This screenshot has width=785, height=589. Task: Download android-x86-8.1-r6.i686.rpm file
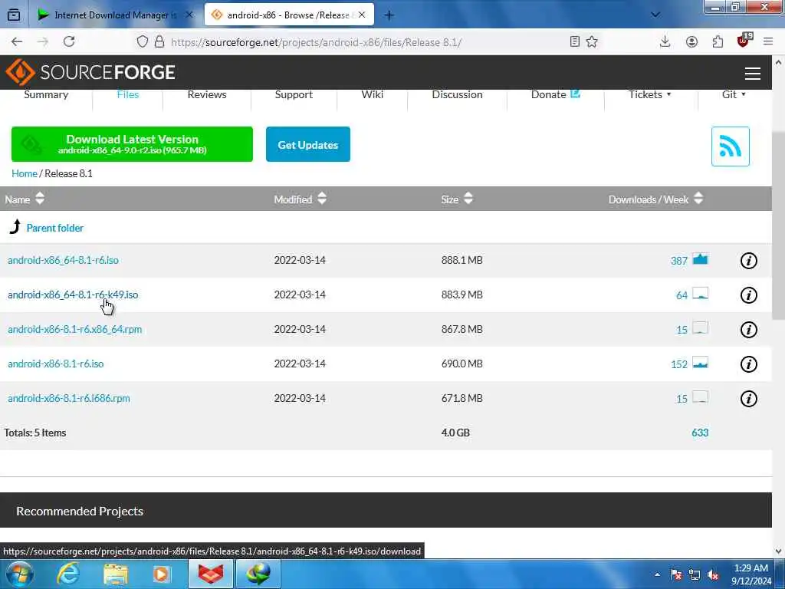pyautogui.click(x=68, y=399)
